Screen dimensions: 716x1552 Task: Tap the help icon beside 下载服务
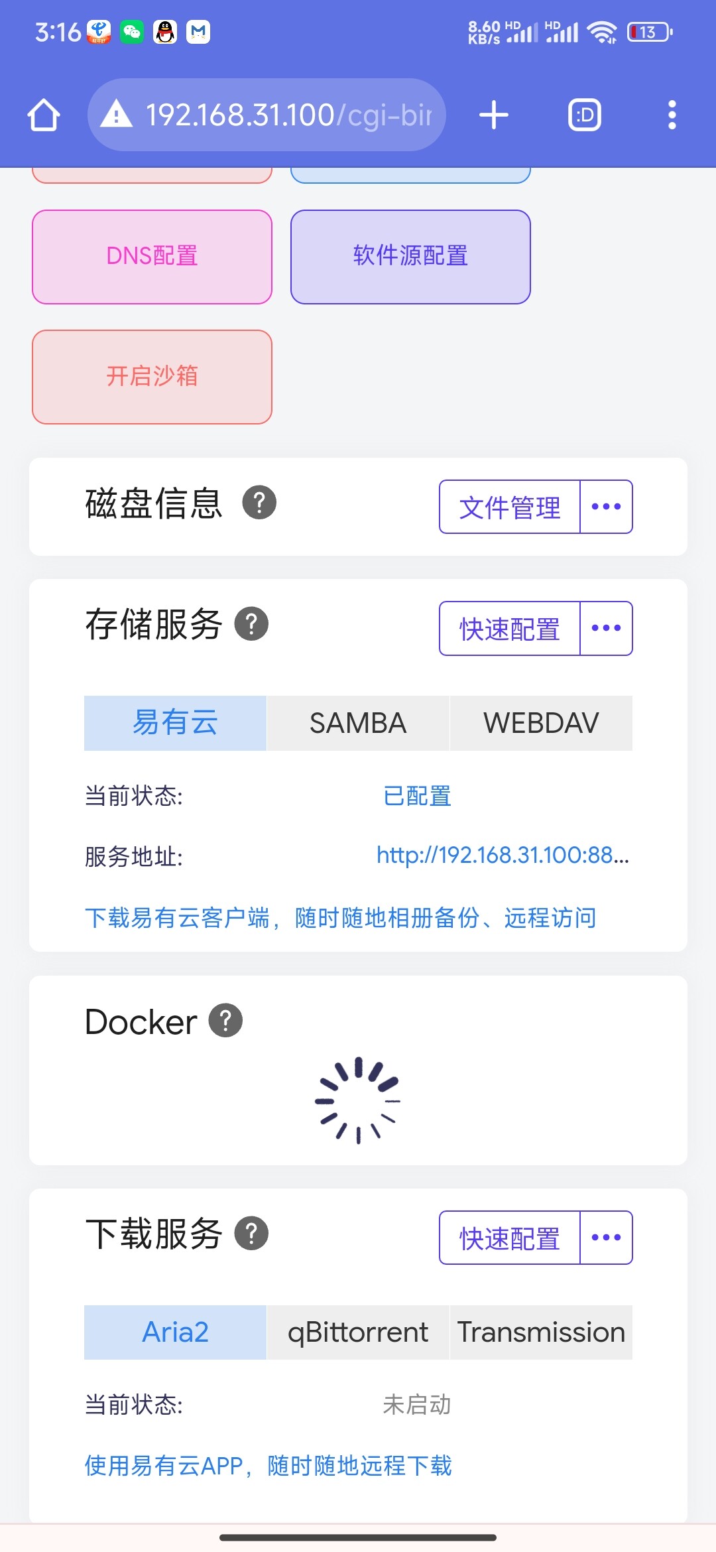point(252,1234)
